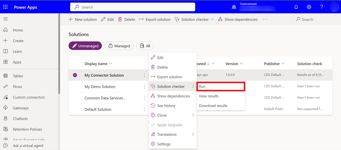Show All solutions filter
Image resolution: width=341 pixels, height=150 pixels.
[145, 46]
